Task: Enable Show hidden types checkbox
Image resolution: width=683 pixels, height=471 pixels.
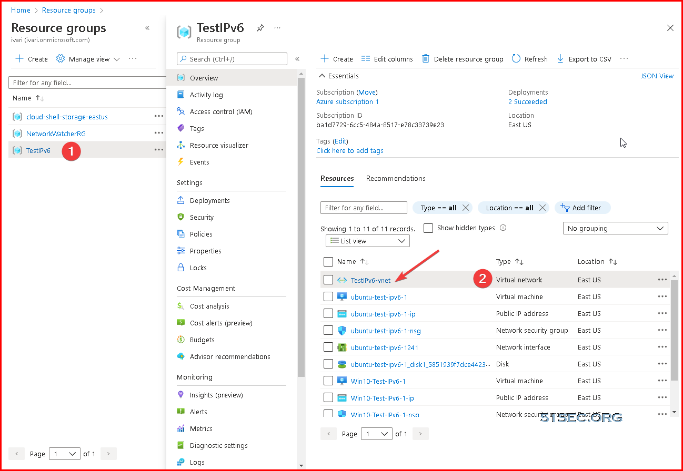Action: coord(428,228)
